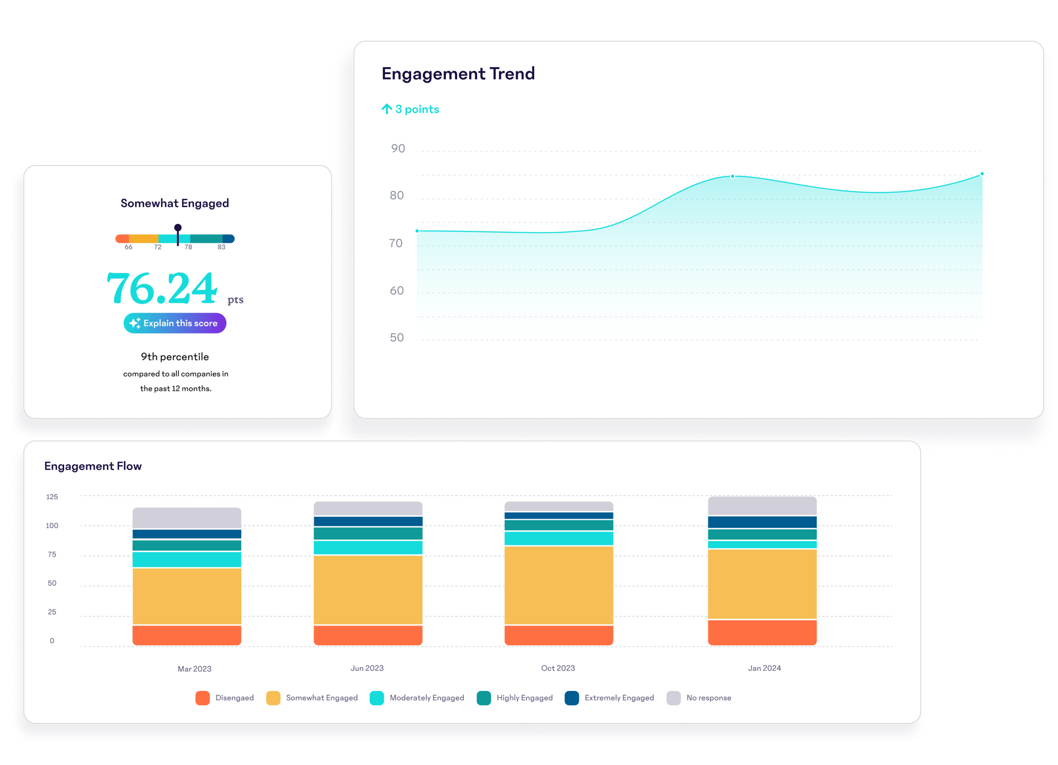The height and width of the screenshot is (765, 1058).
Task: Open the peak data point on the trend line
Action: [732, 176]
